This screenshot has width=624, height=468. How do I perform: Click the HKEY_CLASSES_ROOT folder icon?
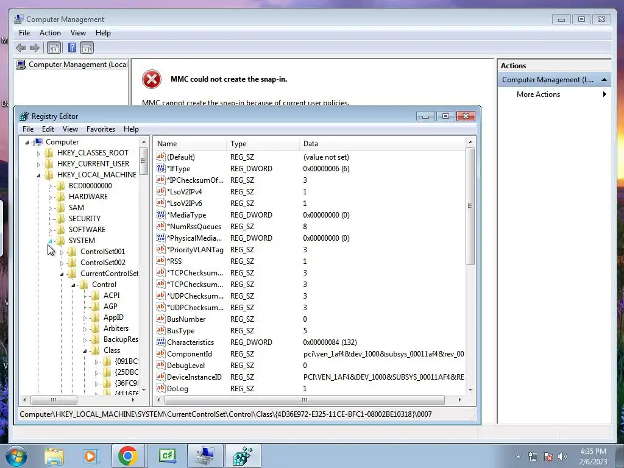click(x=49, y=153)
